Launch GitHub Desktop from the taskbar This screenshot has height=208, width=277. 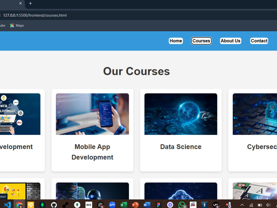coord(54,205)
